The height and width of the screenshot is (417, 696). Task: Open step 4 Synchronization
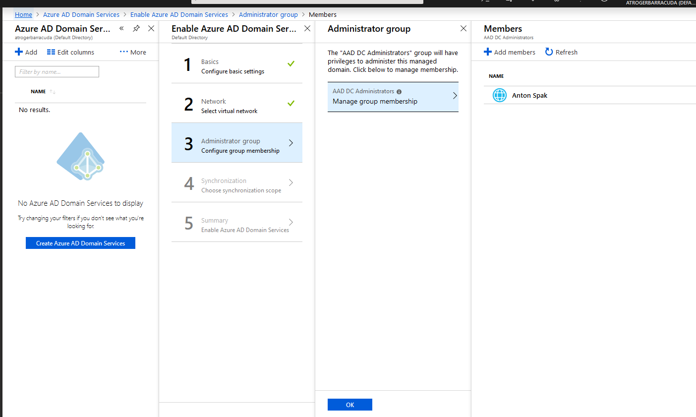237,182
